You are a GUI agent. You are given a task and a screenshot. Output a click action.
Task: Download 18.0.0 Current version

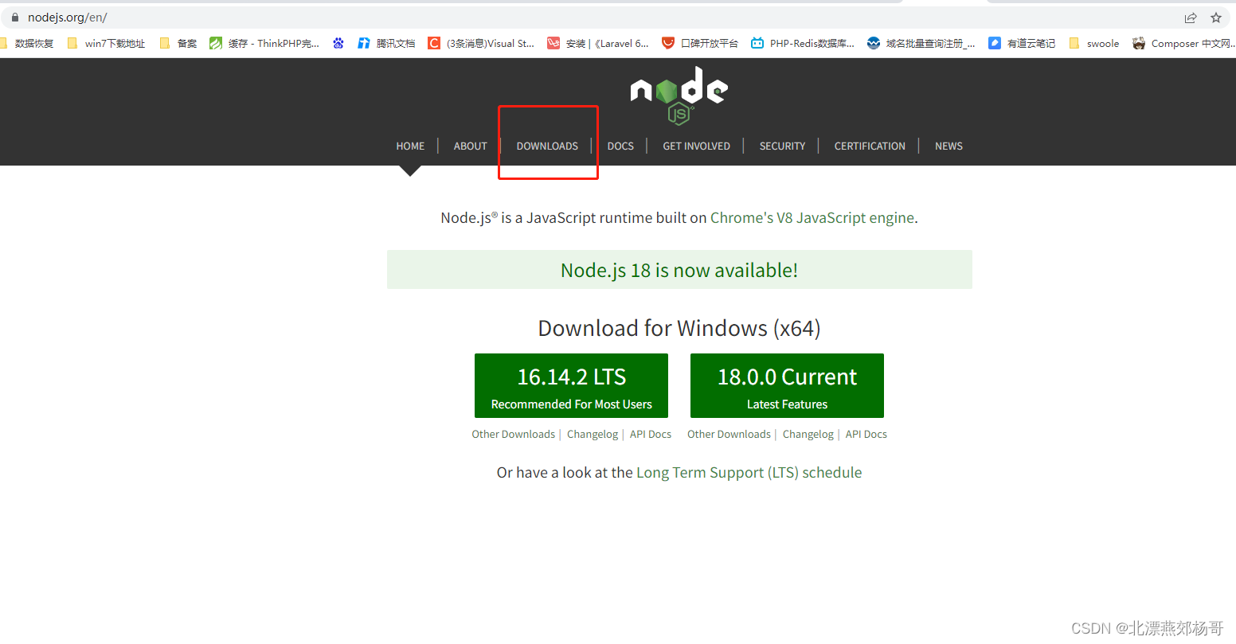(x=787, y=385)
